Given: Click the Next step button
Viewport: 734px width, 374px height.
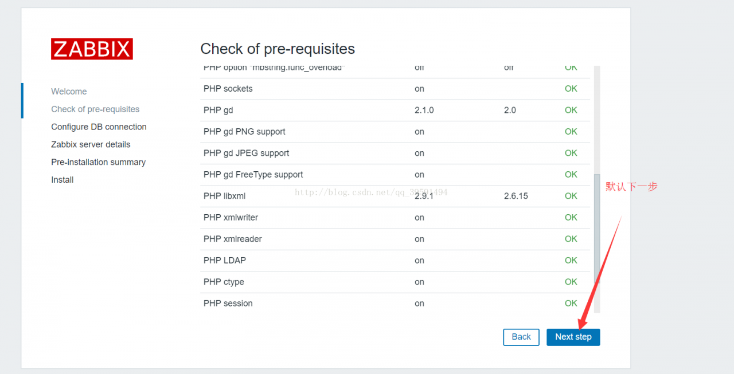Looking at the screenshot, I should pos(573,337).
